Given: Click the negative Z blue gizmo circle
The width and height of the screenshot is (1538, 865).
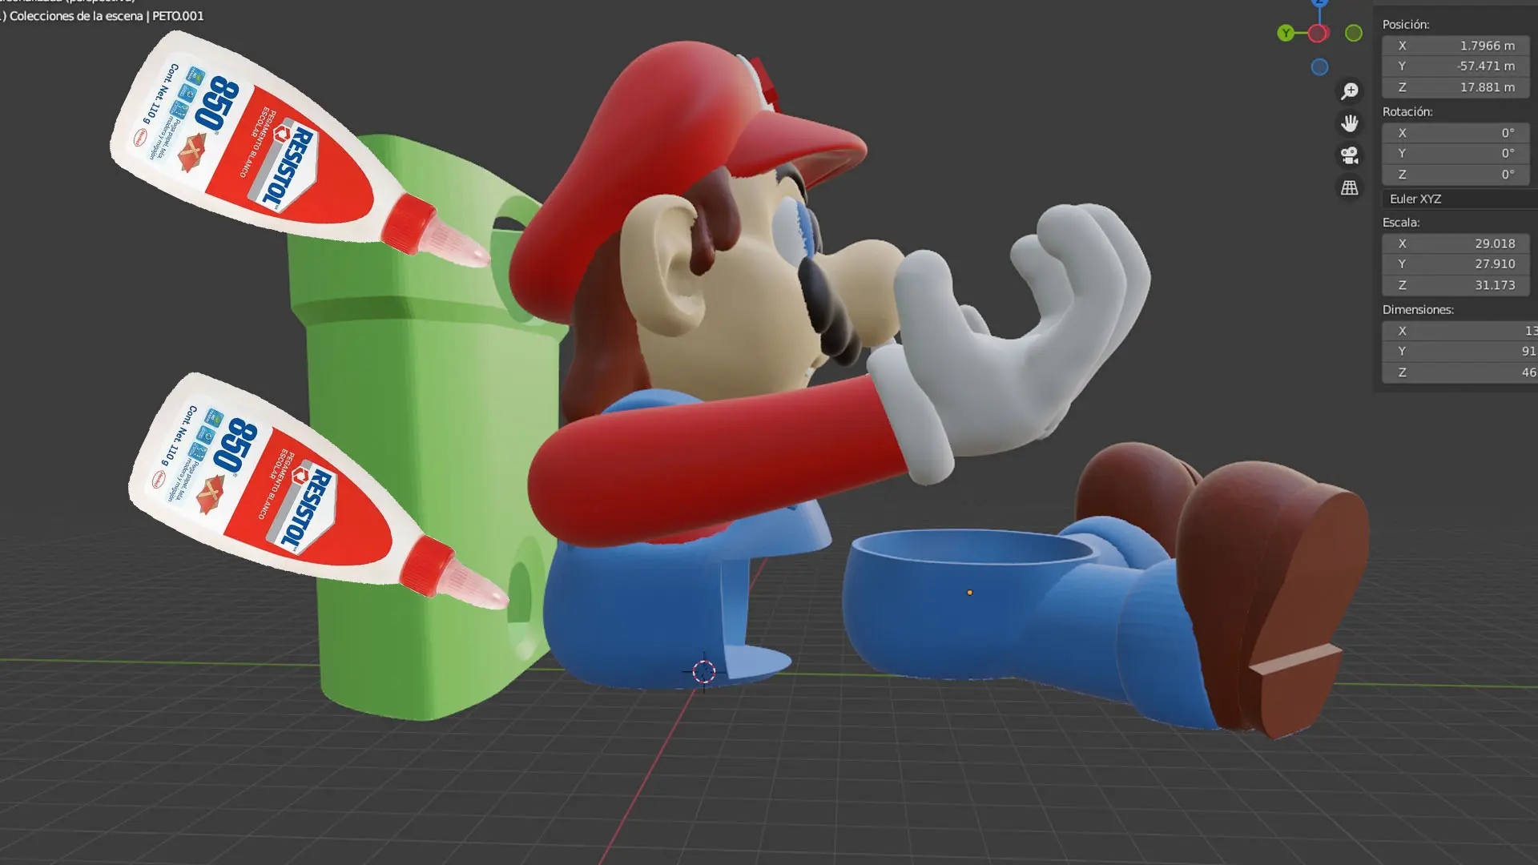Looking at the screenshot, I should 1320,67.
